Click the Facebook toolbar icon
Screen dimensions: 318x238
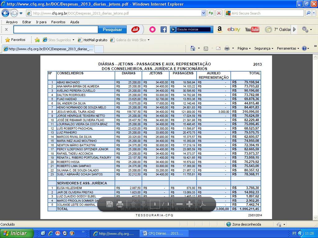coord(163,29)
